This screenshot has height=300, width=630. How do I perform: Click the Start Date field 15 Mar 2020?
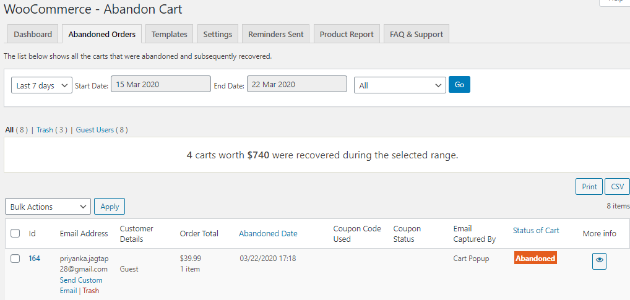point(161,84)
